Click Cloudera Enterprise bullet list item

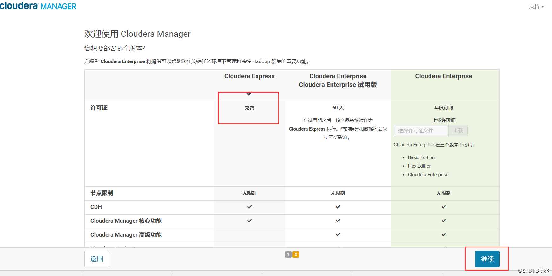click(428, 175)
